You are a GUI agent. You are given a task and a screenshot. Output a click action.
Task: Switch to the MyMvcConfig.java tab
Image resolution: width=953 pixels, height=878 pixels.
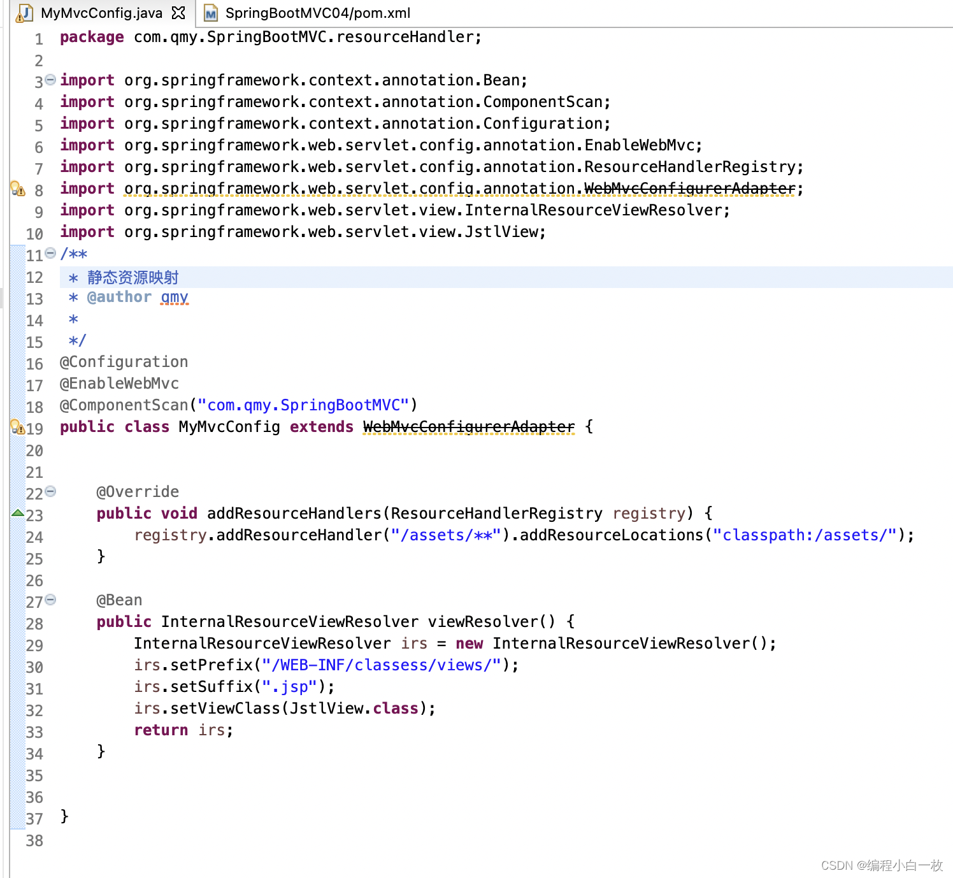coord(101,13)
